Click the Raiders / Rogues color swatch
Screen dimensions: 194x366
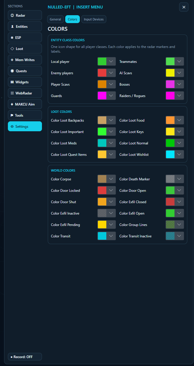click(170, 96)
